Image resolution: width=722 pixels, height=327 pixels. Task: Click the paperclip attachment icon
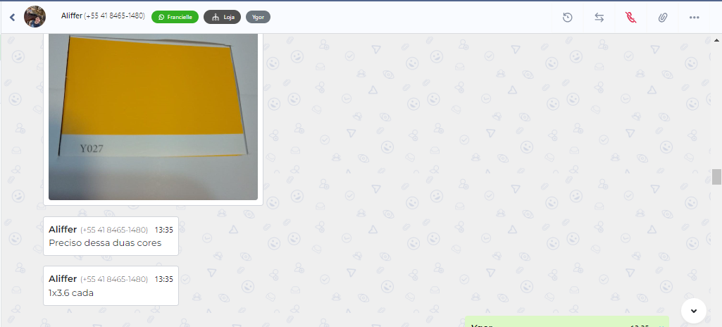[662, 18]
